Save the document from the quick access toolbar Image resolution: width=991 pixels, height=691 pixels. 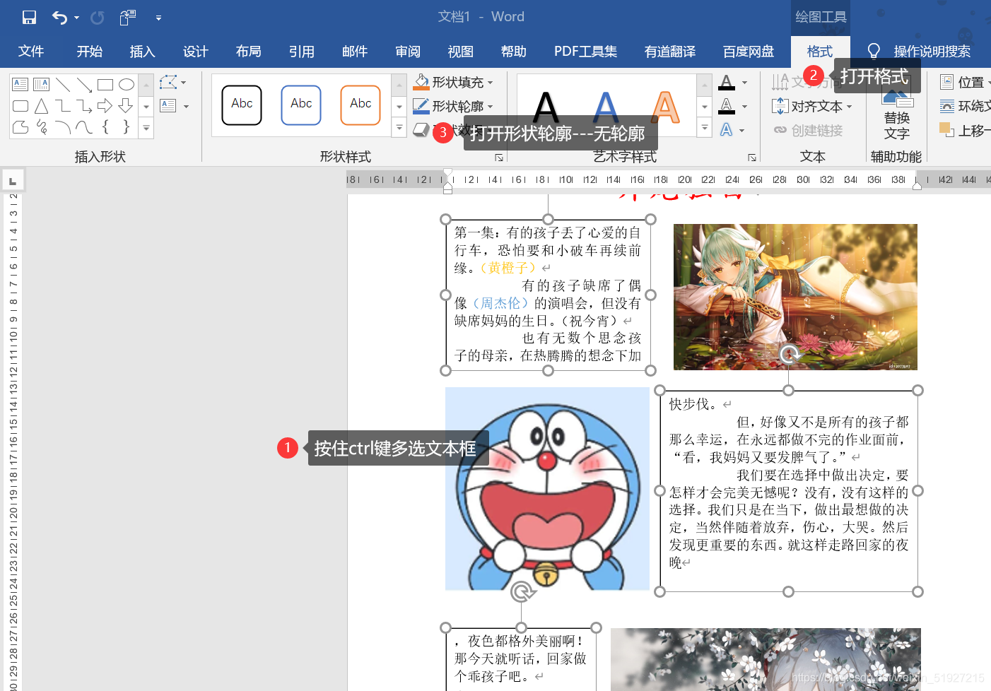[29, 17]
